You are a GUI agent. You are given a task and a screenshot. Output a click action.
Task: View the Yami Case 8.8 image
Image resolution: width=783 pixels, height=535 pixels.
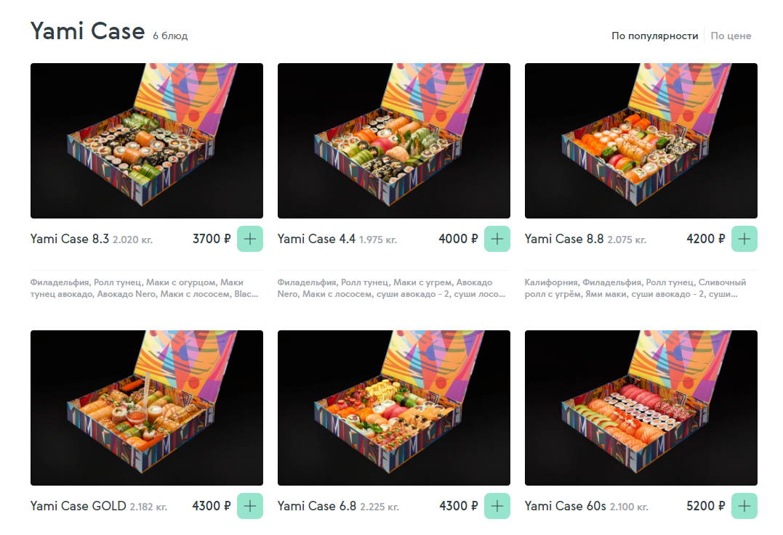[641, 141]
